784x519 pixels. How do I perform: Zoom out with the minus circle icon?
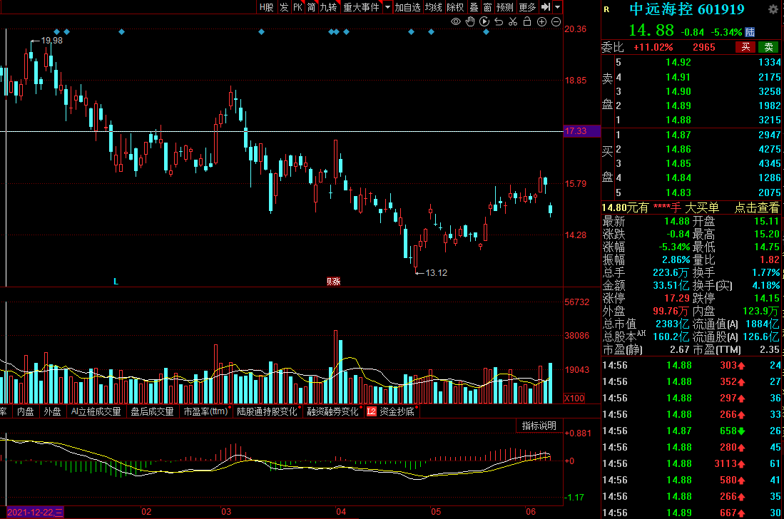(x=556, y=22)
